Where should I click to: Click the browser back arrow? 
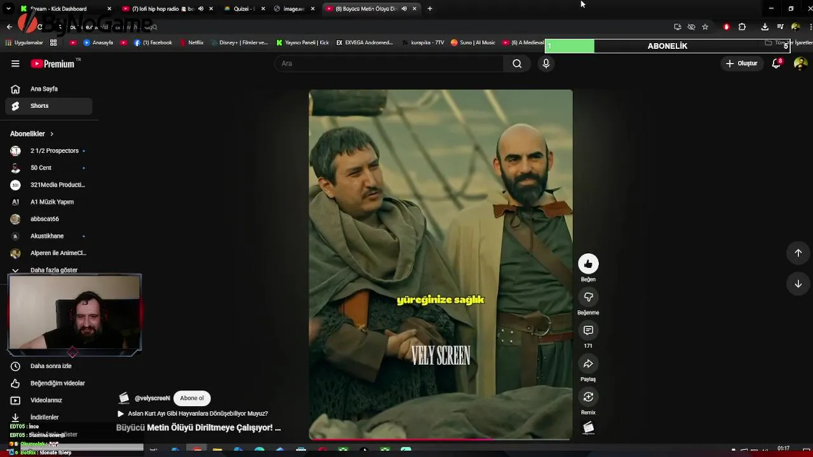point(9,27)
